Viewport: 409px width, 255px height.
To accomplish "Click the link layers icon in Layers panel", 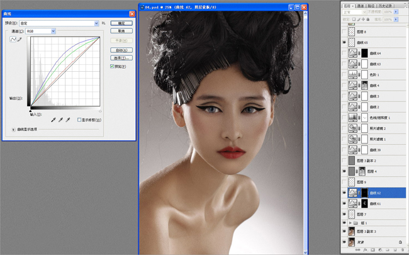I will point(357,250).
